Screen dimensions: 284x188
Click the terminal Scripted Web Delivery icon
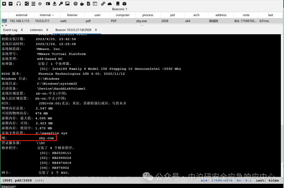(95, 4)
